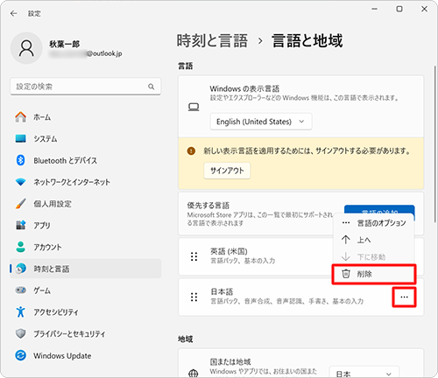Click the paintbrush personalization icon
The image size is (438, 378).
(x=20, y=204)
